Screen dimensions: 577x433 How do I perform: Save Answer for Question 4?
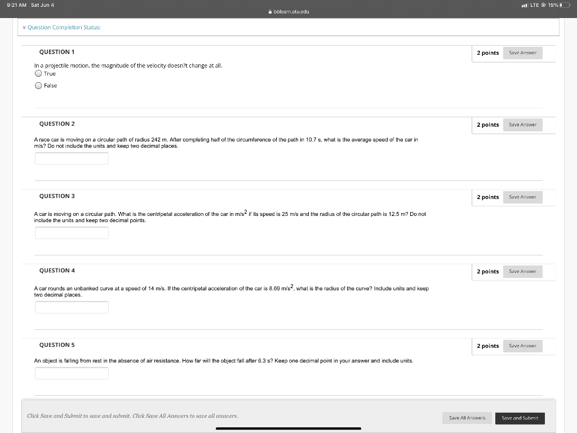pyautogui.click(x=522, y=271)
